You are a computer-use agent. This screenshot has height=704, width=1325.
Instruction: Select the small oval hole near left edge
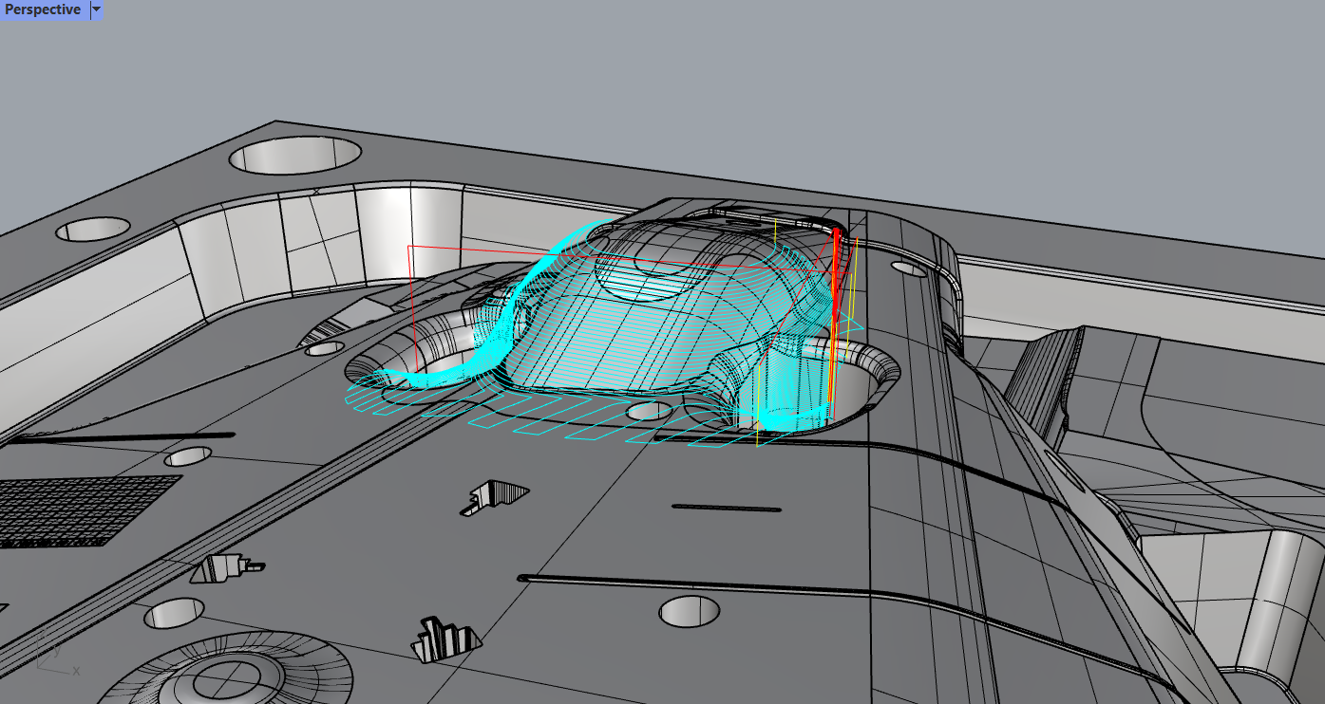tap(93, 229)
